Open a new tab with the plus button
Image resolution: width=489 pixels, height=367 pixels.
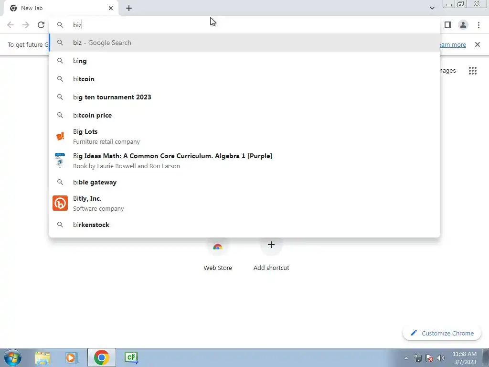[x=129, y=9]
